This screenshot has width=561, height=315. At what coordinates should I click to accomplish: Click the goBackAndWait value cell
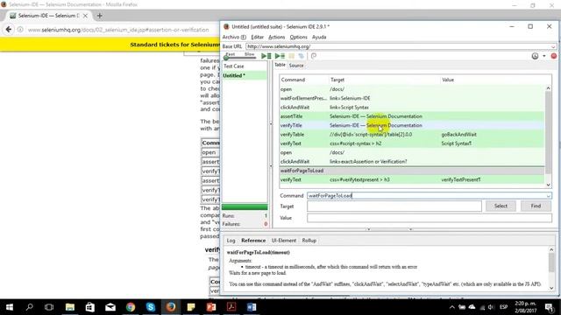pyautogui.click(x=459, y=135)
